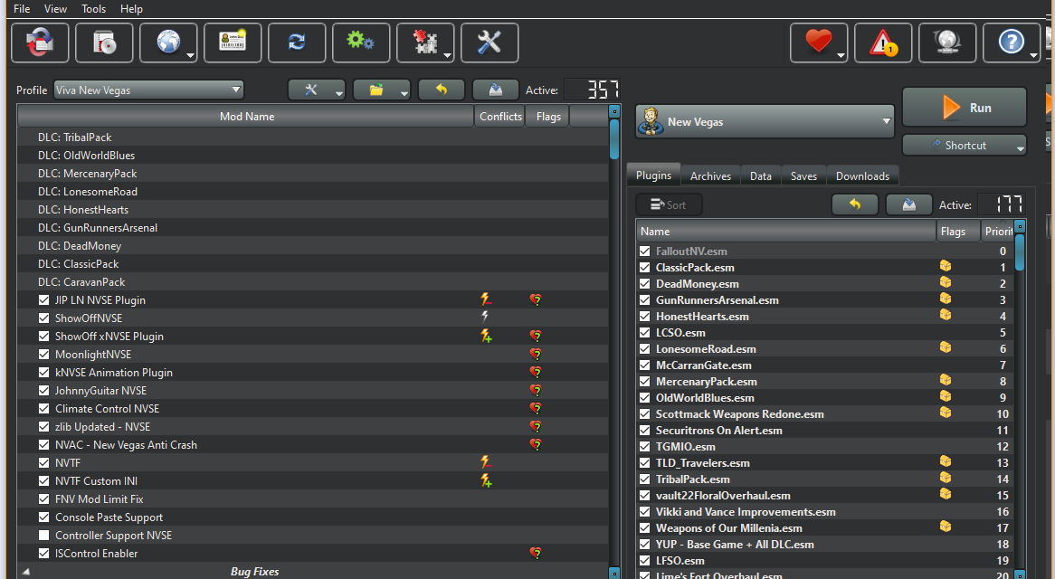Sort mods by the Conflicts column header
Screen dimensions: 1055x579
tap(500, 117)
